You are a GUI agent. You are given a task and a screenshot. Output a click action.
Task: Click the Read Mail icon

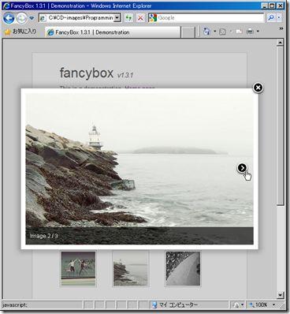(239, 32)
